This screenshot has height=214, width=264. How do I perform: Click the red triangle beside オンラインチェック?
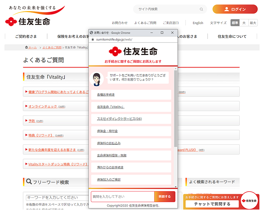[x=26, y=106]
